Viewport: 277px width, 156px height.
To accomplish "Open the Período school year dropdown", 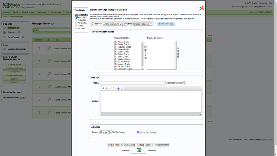I will coord(115,24).
